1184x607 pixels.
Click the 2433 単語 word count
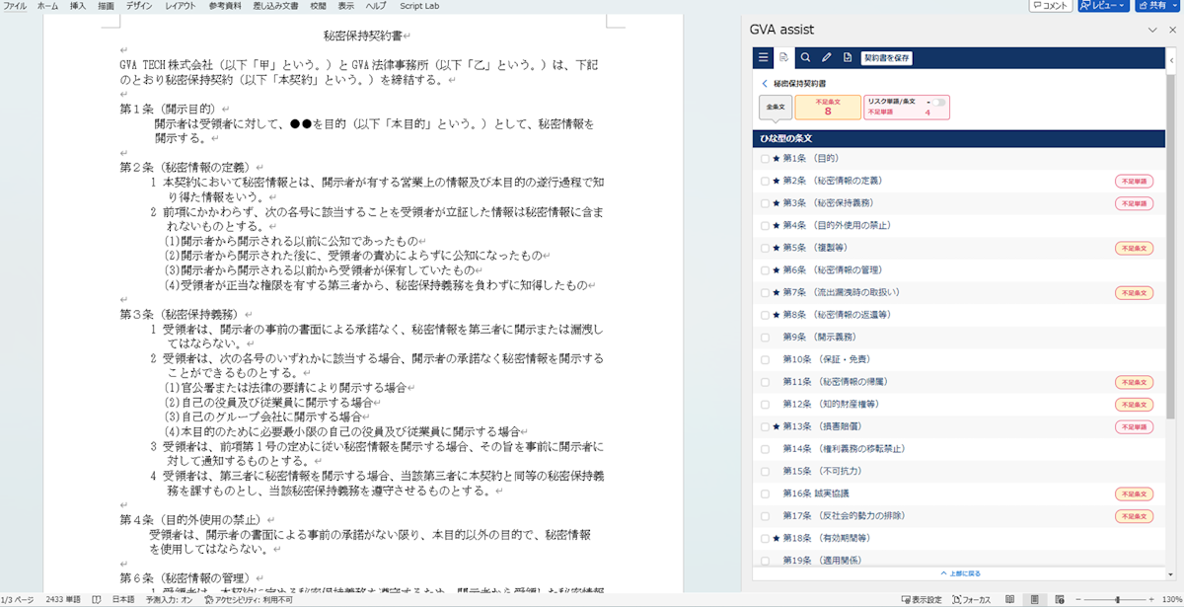tap(63, 599)
